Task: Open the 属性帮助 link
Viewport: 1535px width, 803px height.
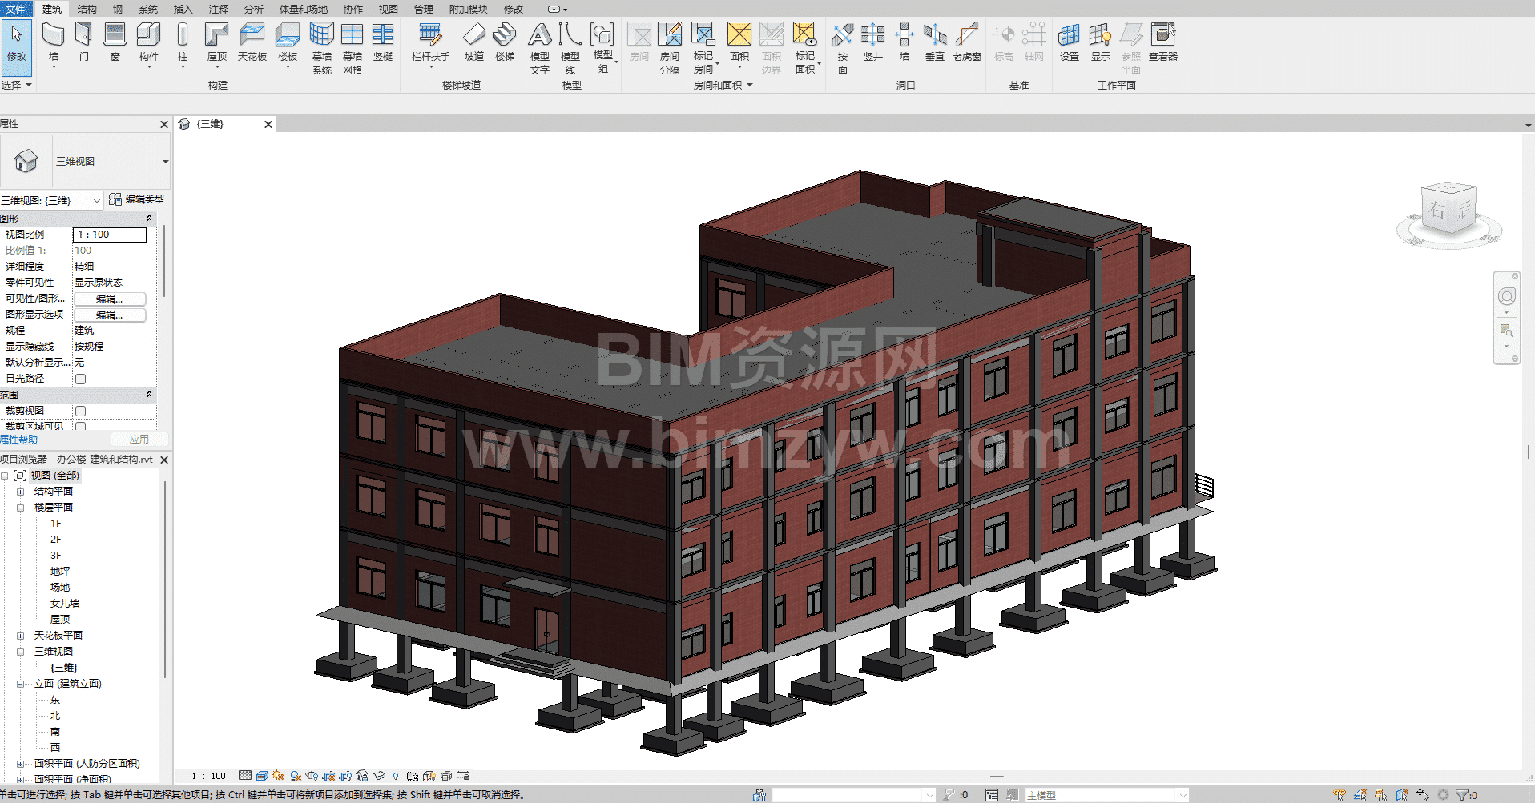Action: click(19, 440)
